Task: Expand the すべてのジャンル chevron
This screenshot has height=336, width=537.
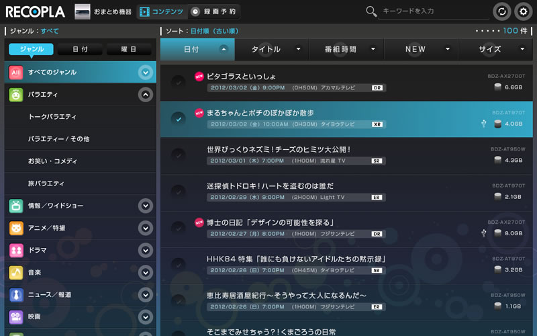Action: click(x=146, y=73)
